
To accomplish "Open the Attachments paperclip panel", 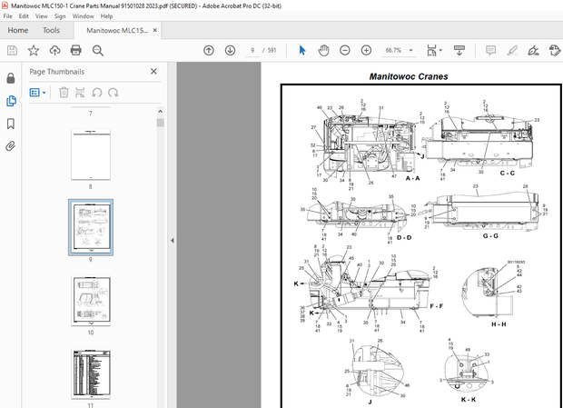I will click(x=11, y=146).
